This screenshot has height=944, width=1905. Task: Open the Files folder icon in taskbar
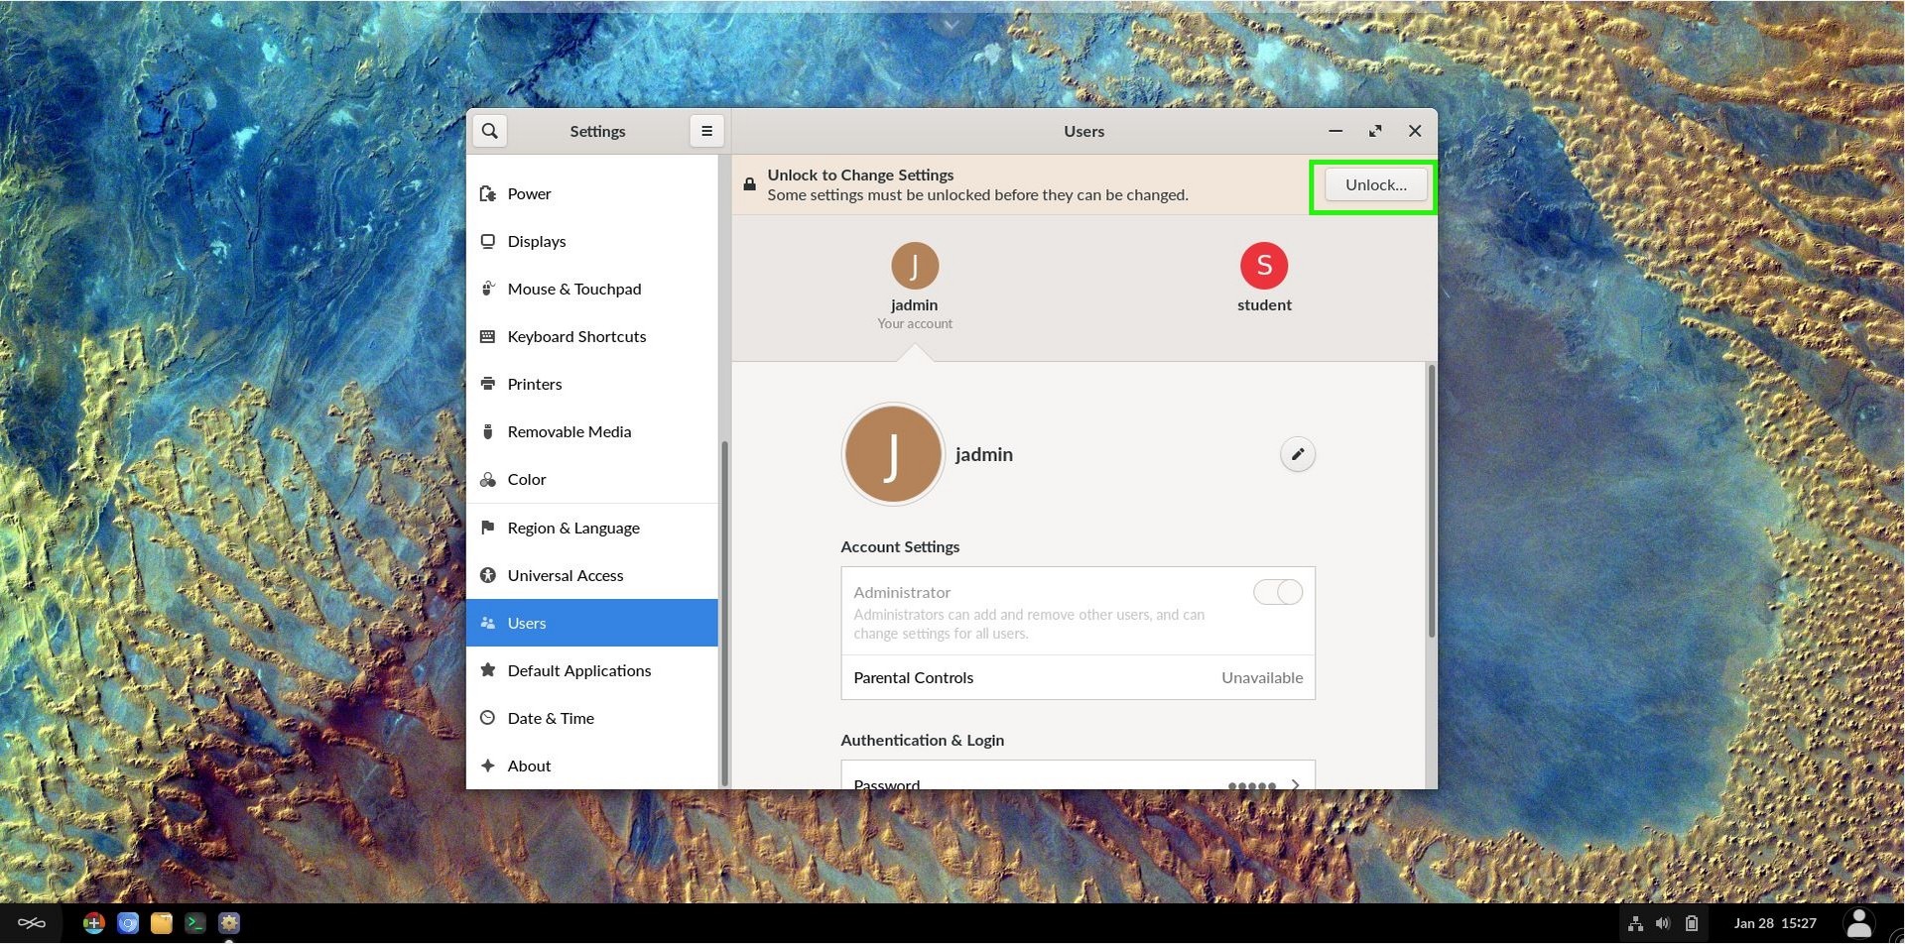[162, 923]
